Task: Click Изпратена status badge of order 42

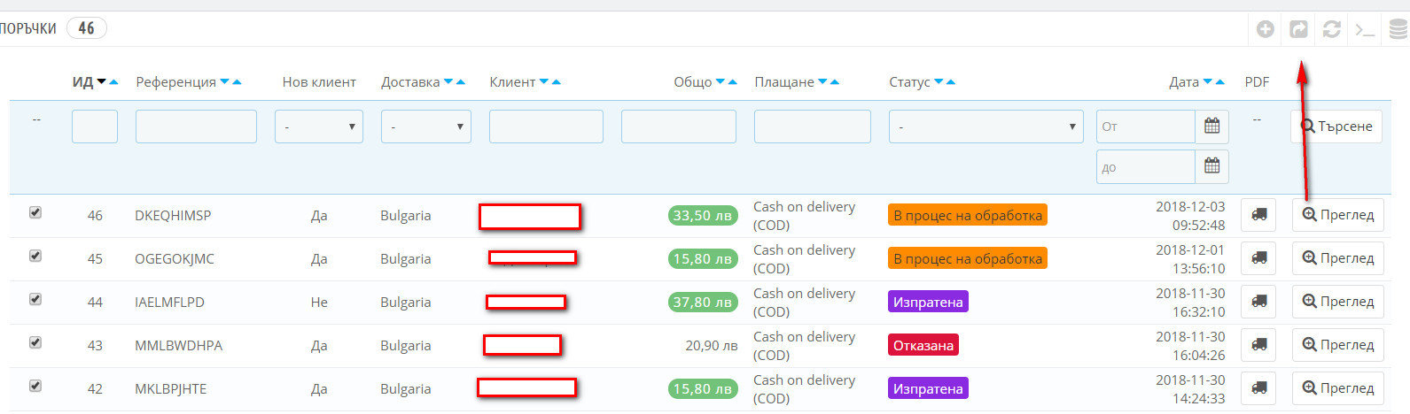Action: point(928,388)
